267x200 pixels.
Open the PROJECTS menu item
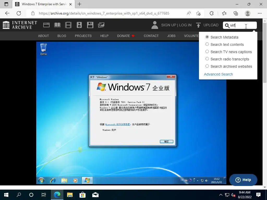click(83, 36)
